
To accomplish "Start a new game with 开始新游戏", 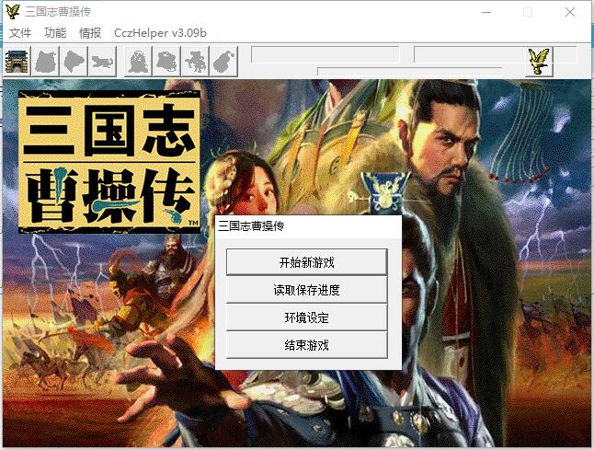I will pos(306,262).
